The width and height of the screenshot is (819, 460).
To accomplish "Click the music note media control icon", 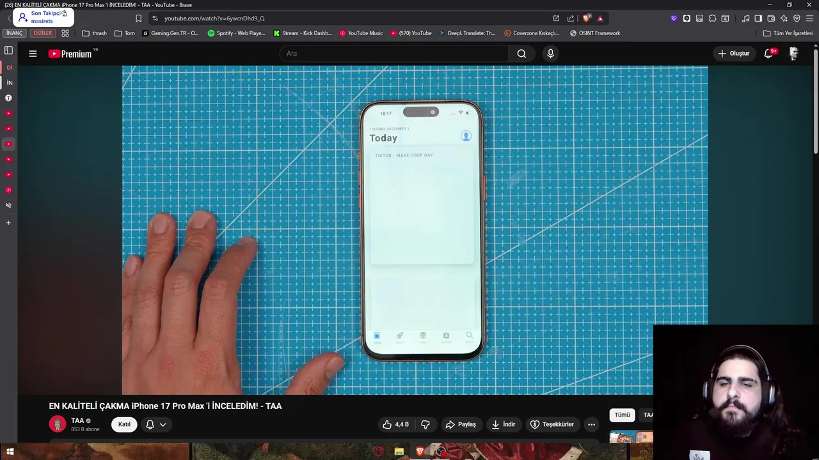I will click(x=746, y=19).
